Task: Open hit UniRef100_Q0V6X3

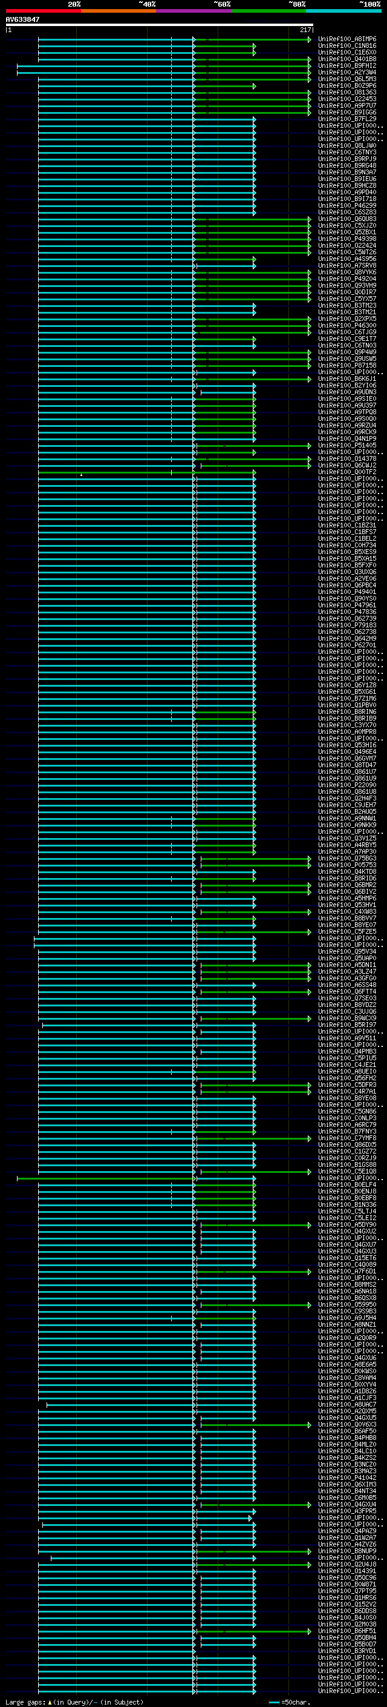Action: point(347,1424)
